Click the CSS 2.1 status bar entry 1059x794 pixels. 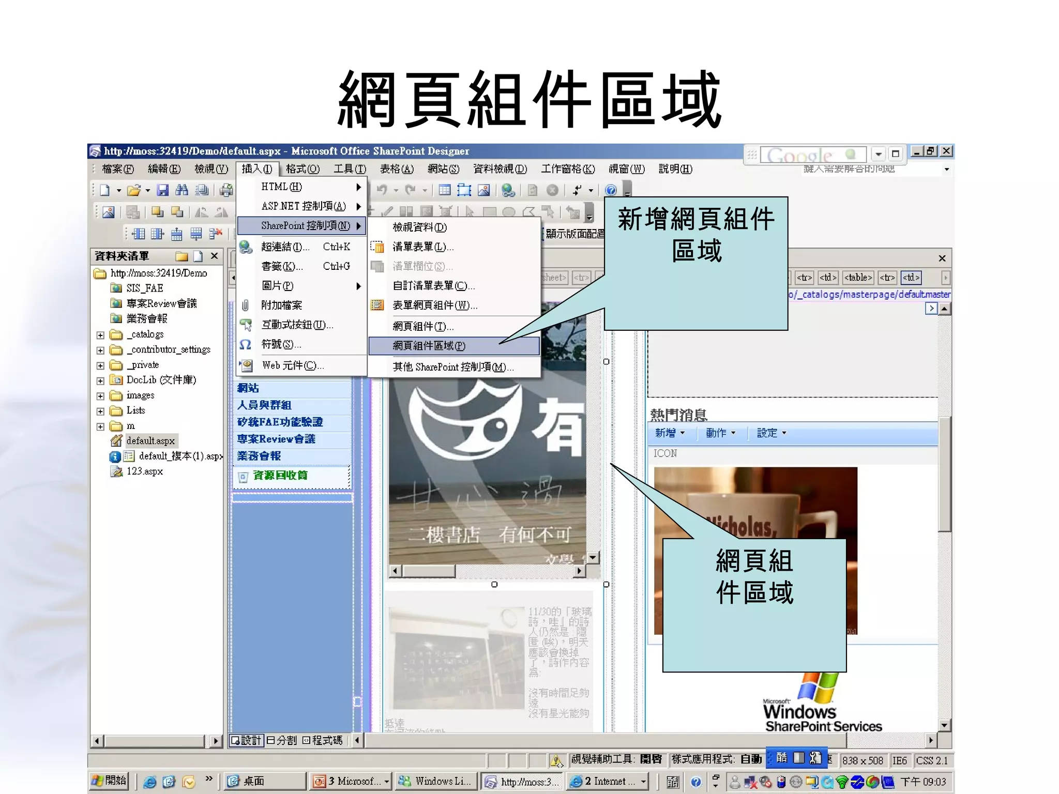point(932,761)
